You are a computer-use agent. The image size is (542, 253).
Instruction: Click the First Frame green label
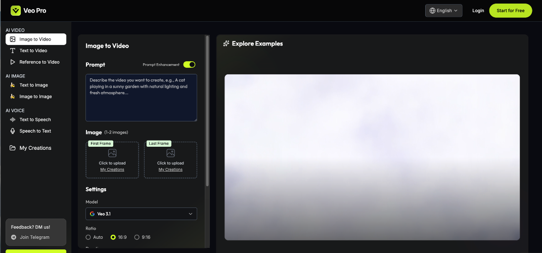(x=101, y=143)
